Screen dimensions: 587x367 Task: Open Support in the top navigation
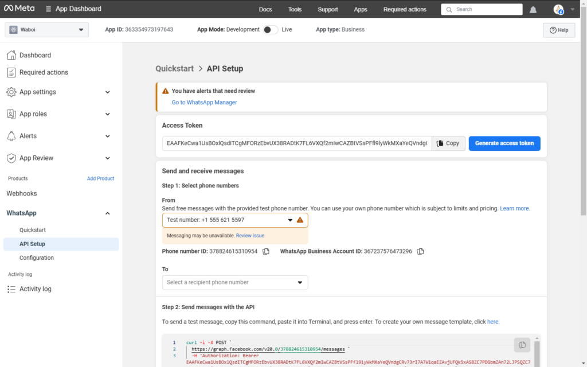[x=327, y=10]
